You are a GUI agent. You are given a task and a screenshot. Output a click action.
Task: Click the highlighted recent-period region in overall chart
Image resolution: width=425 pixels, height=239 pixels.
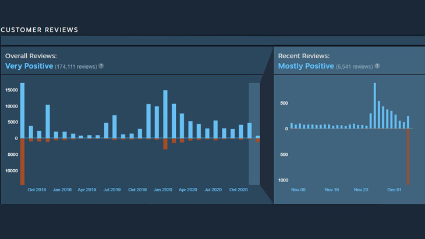pos(254,134)
